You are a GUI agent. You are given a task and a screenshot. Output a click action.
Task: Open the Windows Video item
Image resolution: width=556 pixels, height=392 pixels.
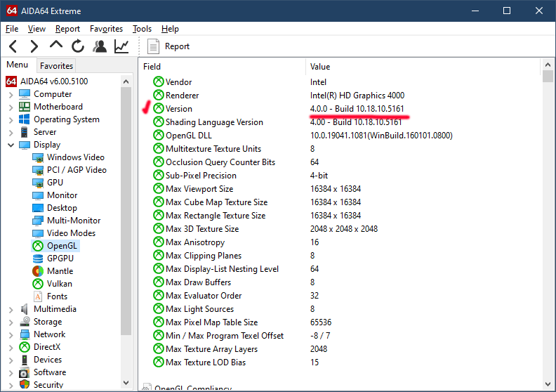click(68, 157)
